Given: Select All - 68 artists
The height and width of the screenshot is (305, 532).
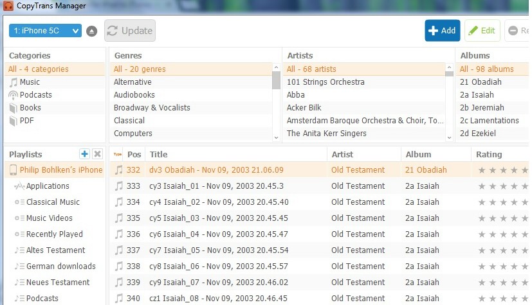Looking at the screenshot, I should click(364, 69).
